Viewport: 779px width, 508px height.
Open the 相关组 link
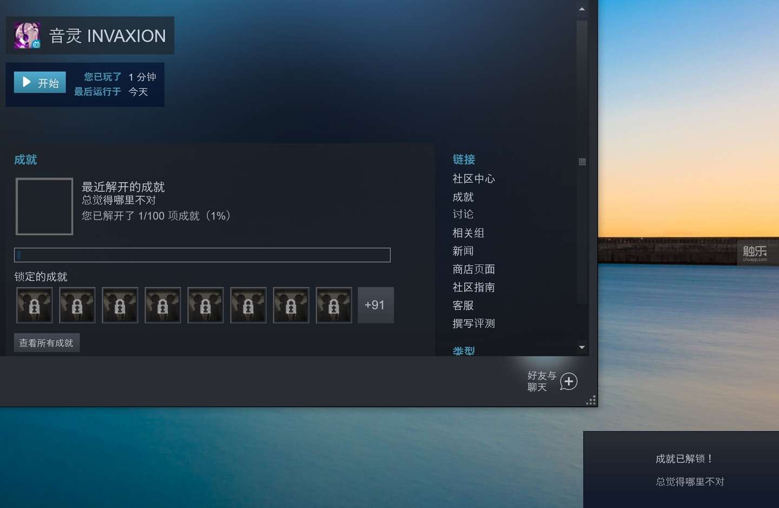[x=468, y=233]
